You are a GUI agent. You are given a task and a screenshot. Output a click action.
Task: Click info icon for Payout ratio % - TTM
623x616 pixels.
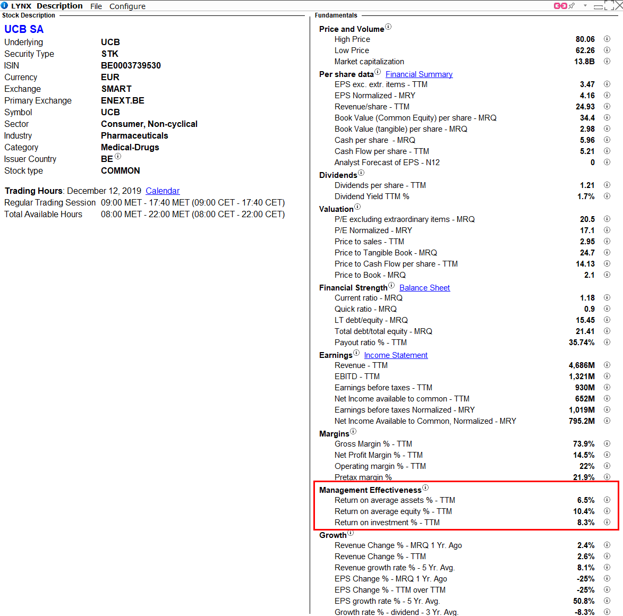coord(607,342)
